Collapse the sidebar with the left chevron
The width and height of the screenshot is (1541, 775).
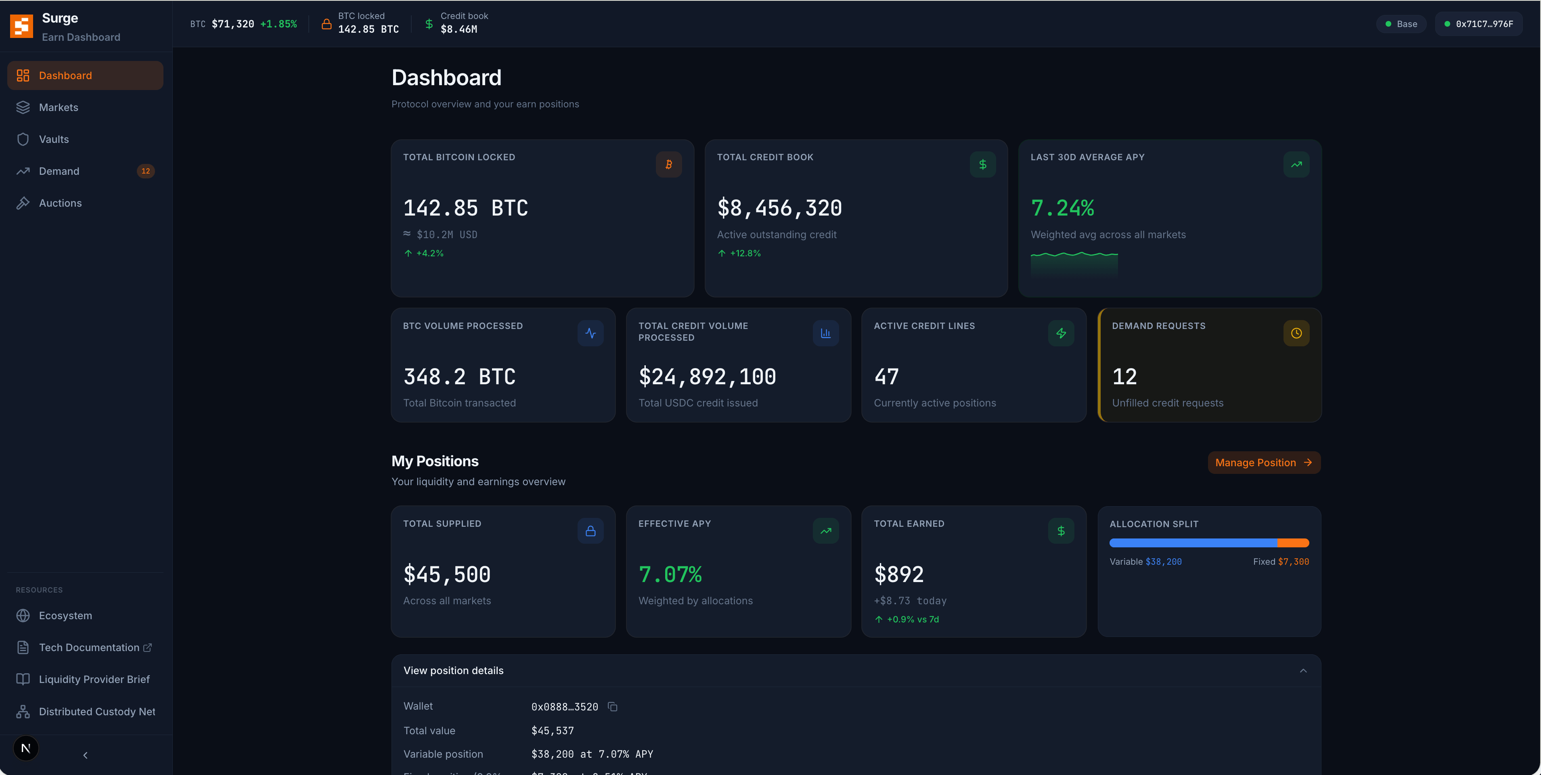[86, 755]
